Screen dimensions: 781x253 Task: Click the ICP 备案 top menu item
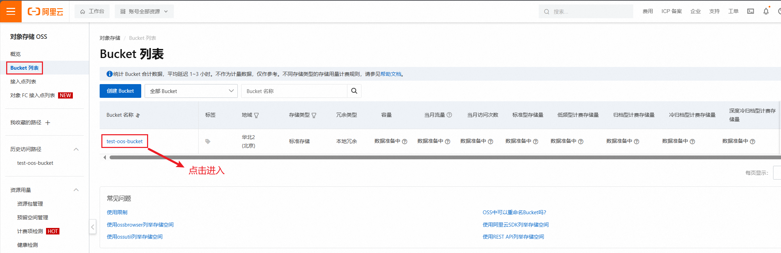[672, 11]
